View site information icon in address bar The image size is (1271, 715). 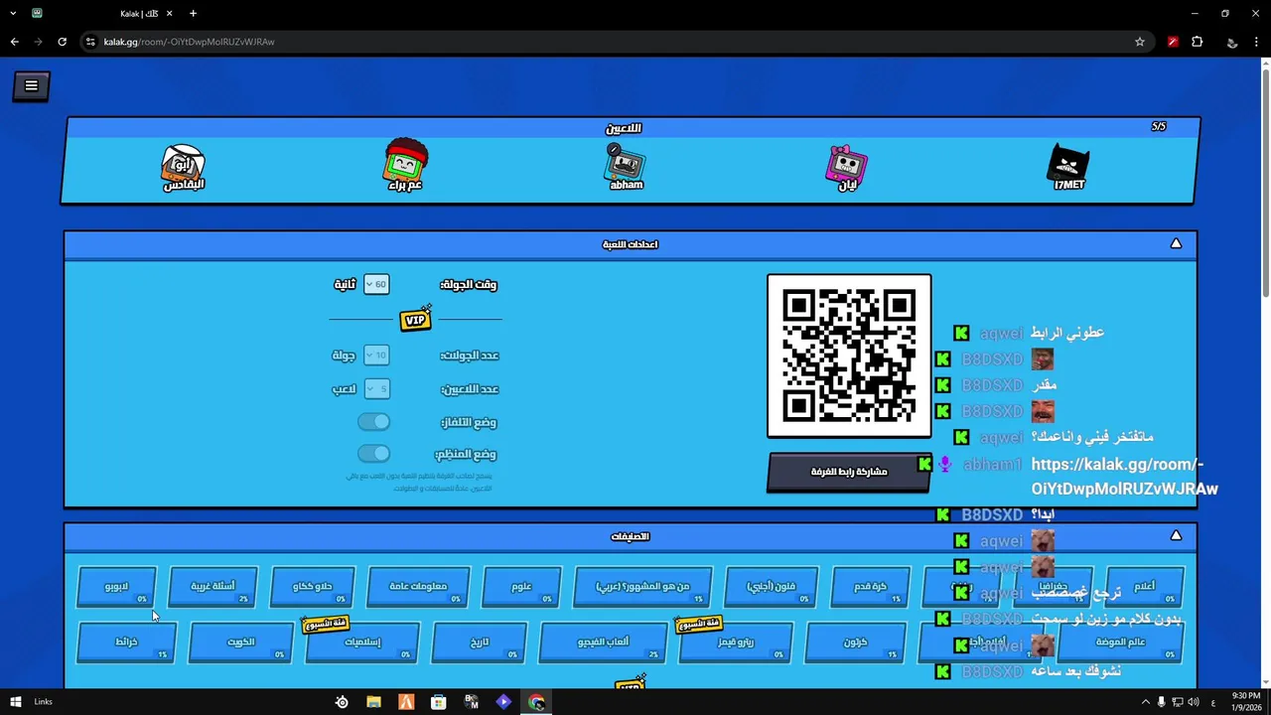(90, 42)
